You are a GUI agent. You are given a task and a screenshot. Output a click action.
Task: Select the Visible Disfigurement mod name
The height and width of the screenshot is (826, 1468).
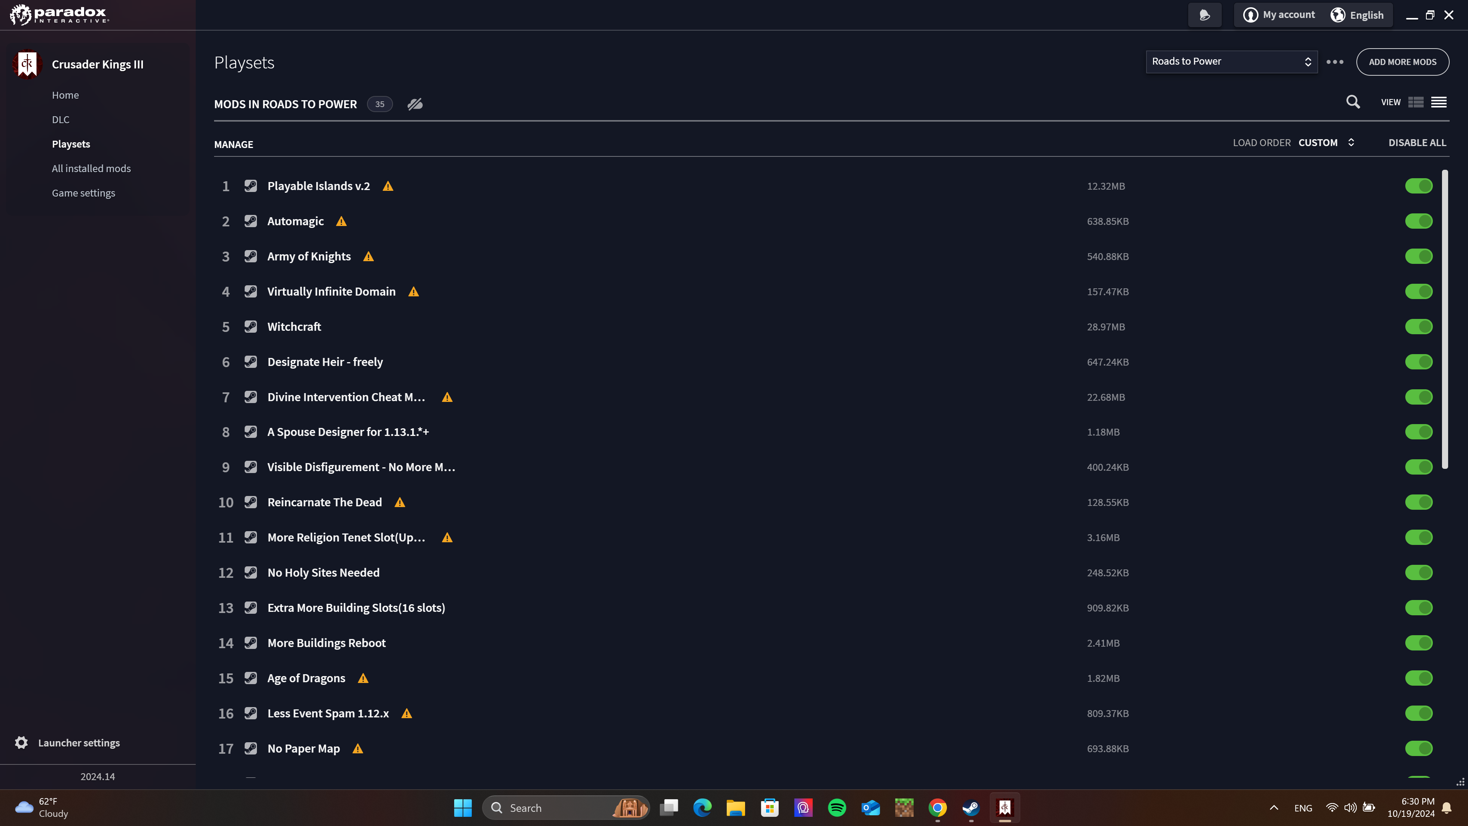361,467
